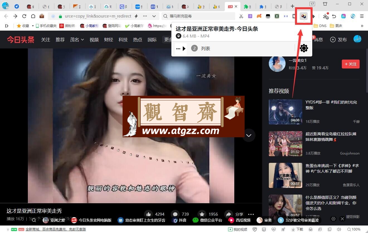Screen dimensions: 368x233
Task: Open the 手机收藏夹 bookmark
Action: (x=46, y=26)
